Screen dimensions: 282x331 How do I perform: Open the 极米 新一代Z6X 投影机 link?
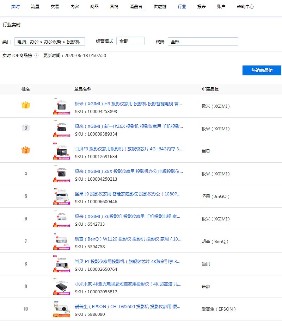point(129,126)
